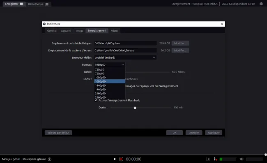Collapse the Format dropdown showing 1080p60
Viewport: 267px width, 163px height.
110,64
